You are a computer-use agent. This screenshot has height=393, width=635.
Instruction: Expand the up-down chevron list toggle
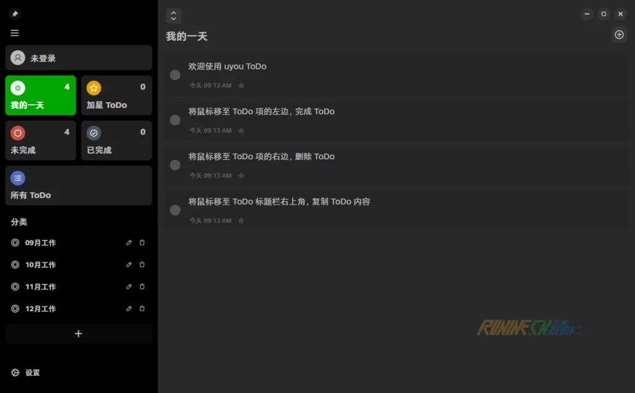[174, 16]
